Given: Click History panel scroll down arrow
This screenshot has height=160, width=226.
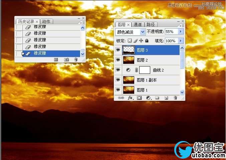Looking at the screenshot, I should click(x=82, y=54).
